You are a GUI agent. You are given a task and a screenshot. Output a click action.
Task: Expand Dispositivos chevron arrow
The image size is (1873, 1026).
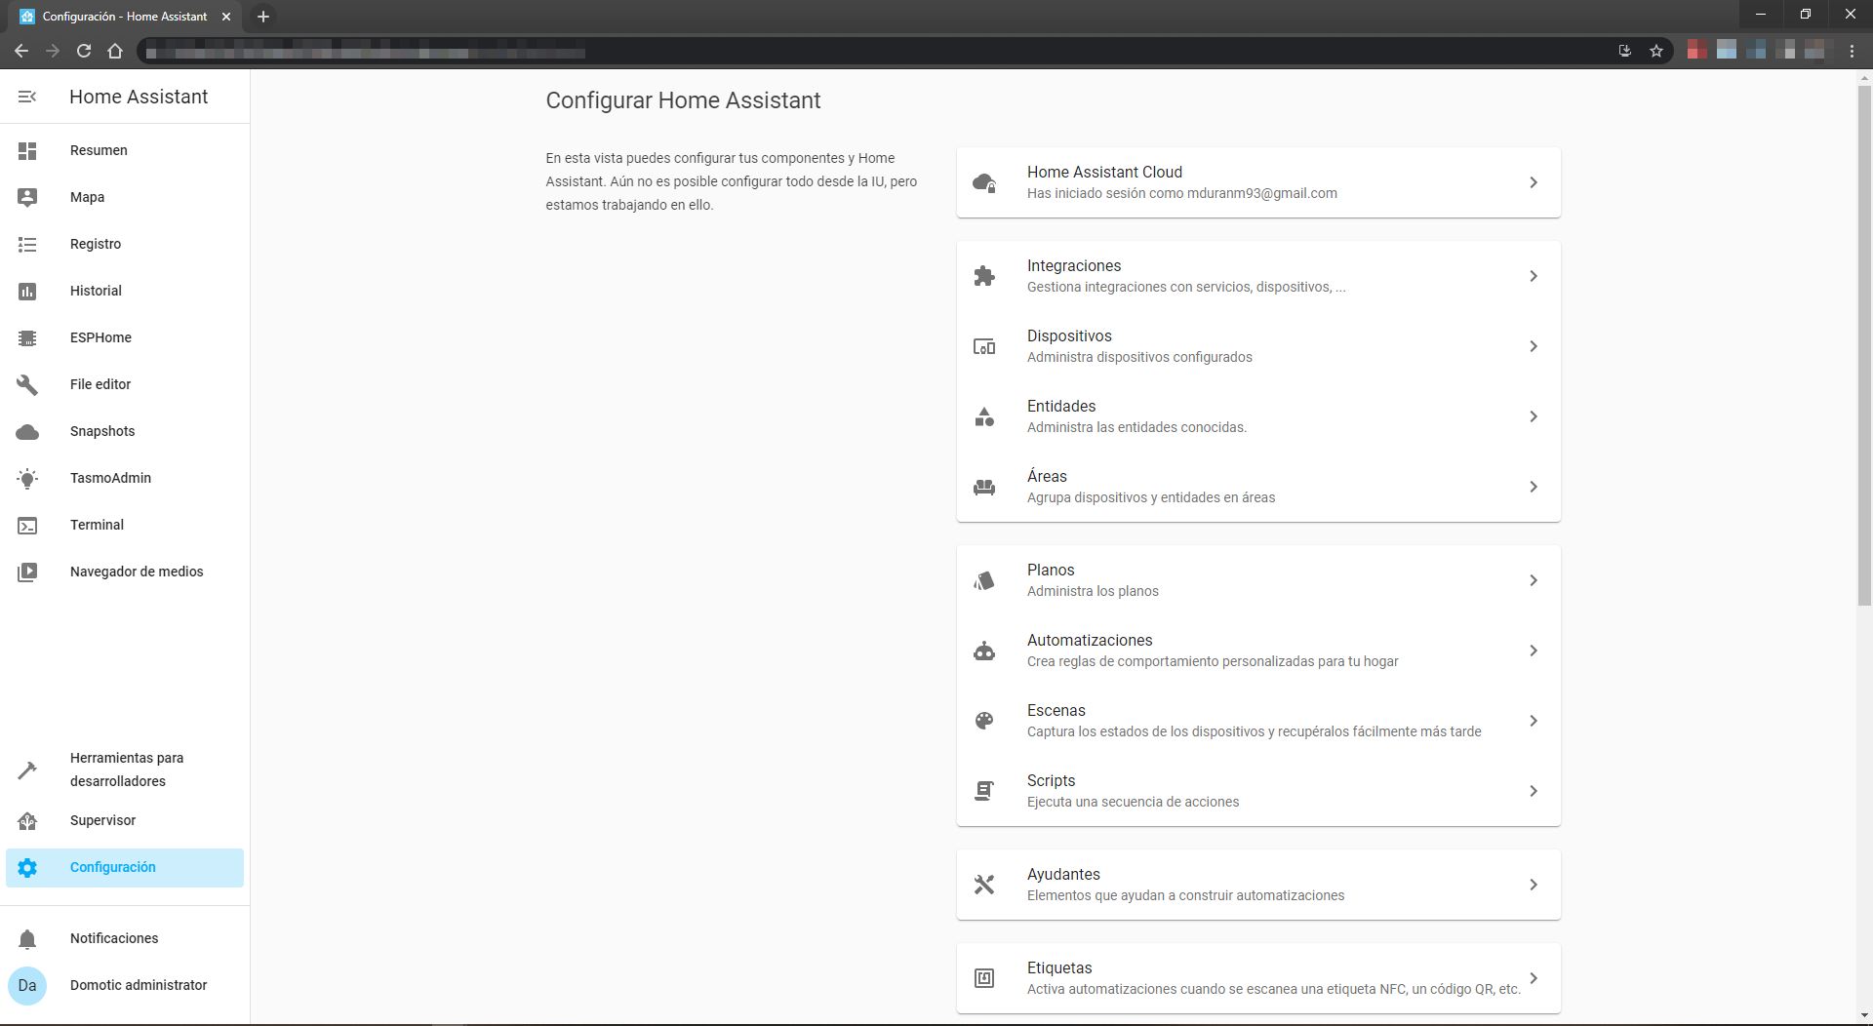point(1534,346)
